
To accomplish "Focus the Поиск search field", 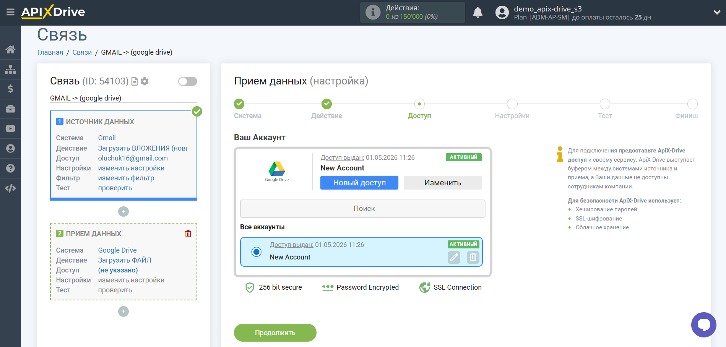I will [363, 209].
